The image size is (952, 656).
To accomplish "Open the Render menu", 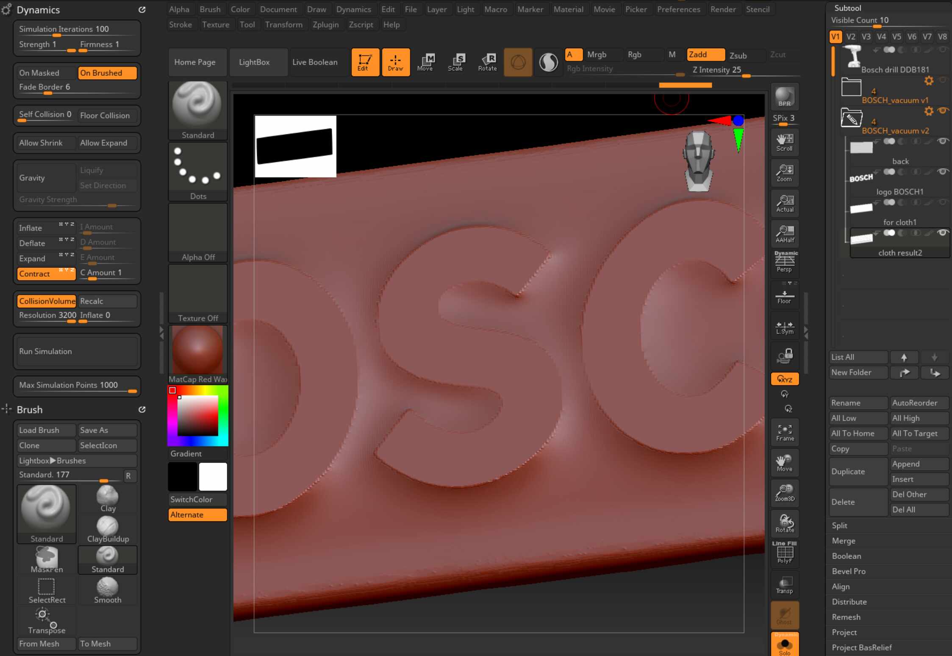I will pyautogui.click(x=723, y=9).
